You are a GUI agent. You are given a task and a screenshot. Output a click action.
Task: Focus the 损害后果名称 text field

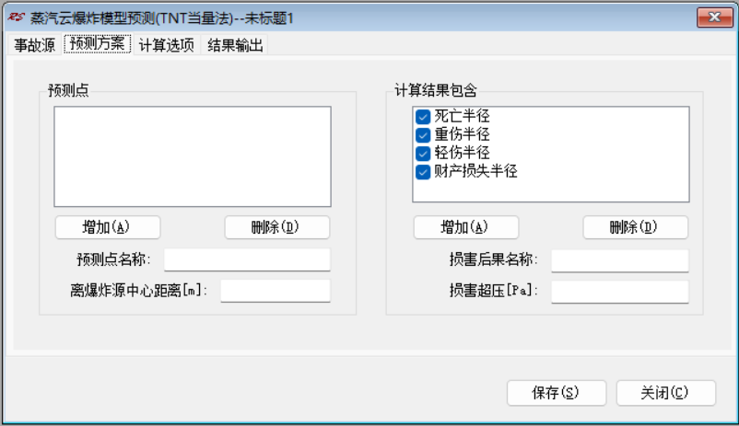[x=619, y=260]
